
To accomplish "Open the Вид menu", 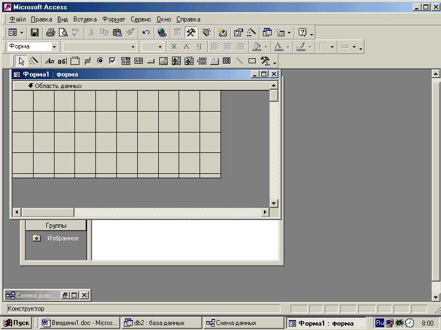I will point(62,19).
